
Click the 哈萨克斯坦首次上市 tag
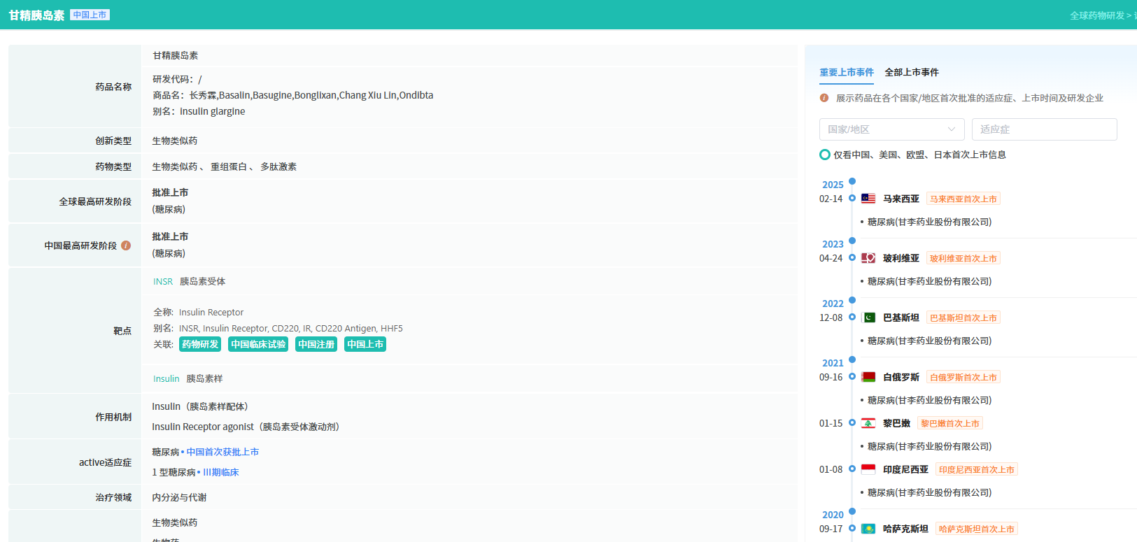click(x=977, y=529)
